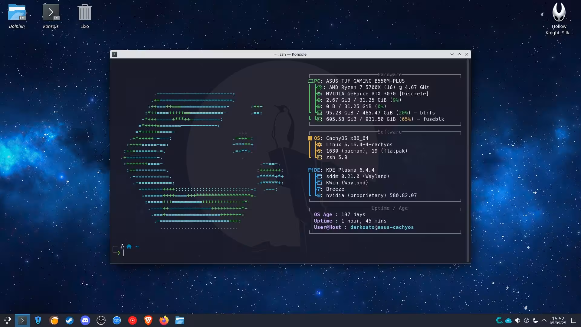Click 'nvidia (proprietary) 580.82.07' line
Image resolution: width=581 pixels, height=327 pixels.
pyautogui.click(x=371, y=195)
